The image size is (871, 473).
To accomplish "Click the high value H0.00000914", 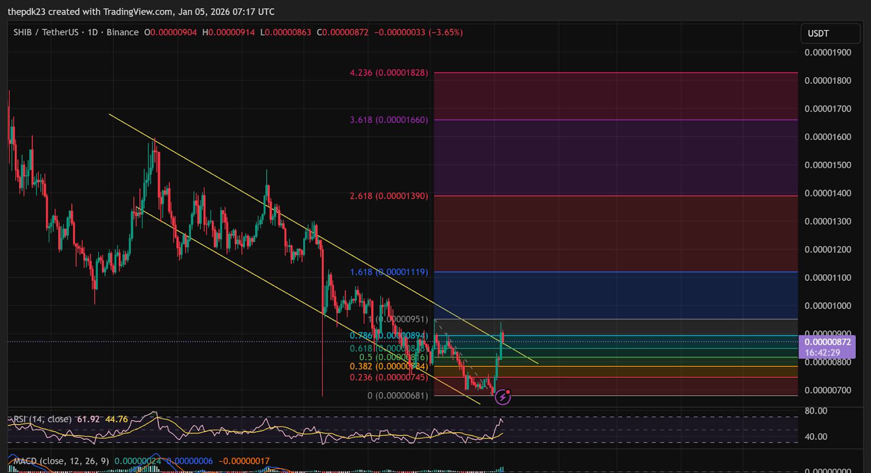I will (229, 32).
